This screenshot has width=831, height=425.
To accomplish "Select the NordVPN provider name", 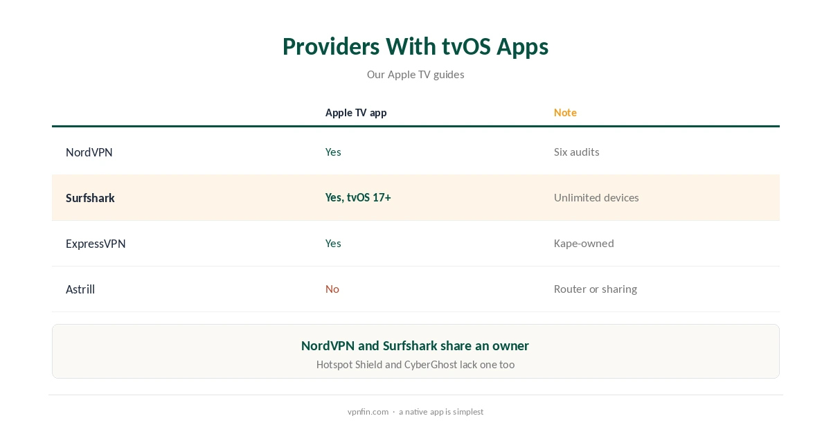I will tap(89, 152).
